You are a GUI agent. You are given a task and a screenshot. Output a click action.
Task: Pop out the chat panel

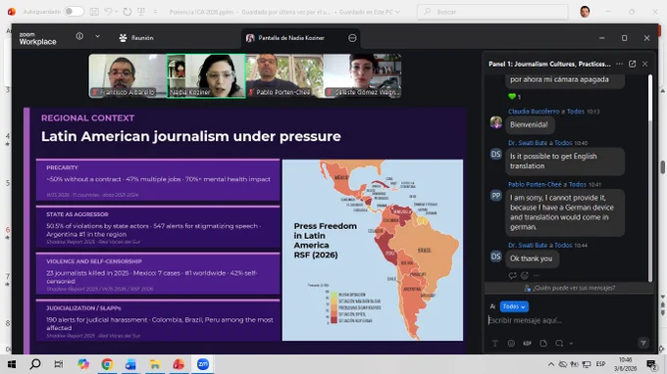click(x=632, y=64)
